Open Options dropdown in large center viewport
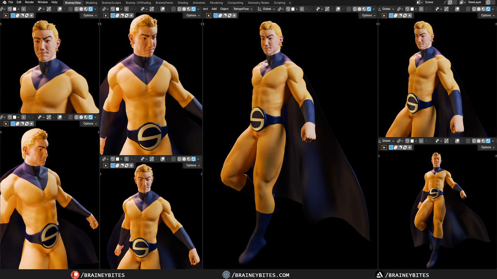Screen dimensions: 497x279 point(369,15)
